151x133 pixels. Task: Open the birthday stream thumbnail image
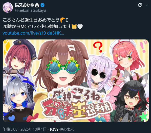tap(76, 81)
